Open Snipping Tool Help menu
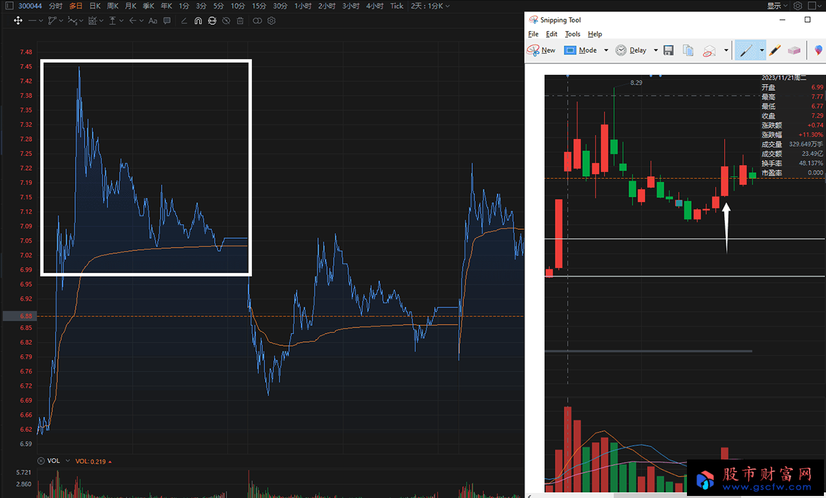 click(x=595, y=34)
